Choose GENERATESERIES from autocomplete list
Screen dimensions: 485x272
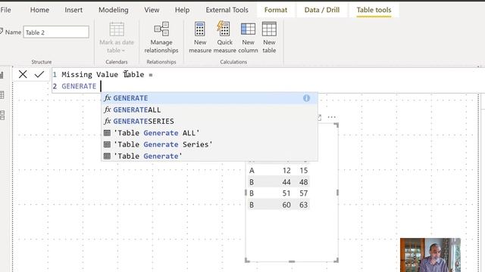click(209, 121)
